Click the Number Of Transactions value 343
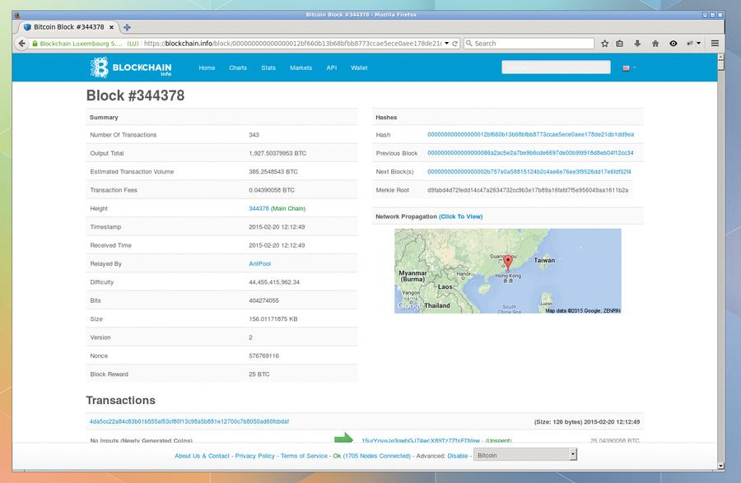741x483 pixels. (254, 135)
